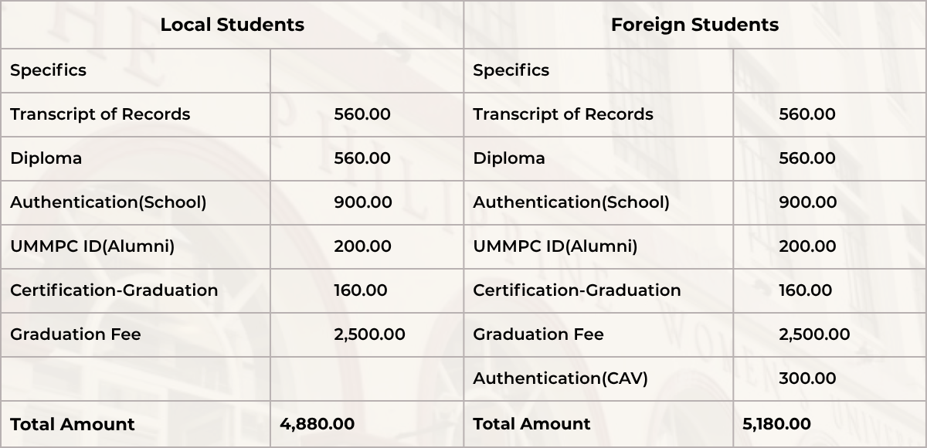The width and height of the screenshot is (927, 448).
Task: Click the Local Students column header
Action: 232,25
